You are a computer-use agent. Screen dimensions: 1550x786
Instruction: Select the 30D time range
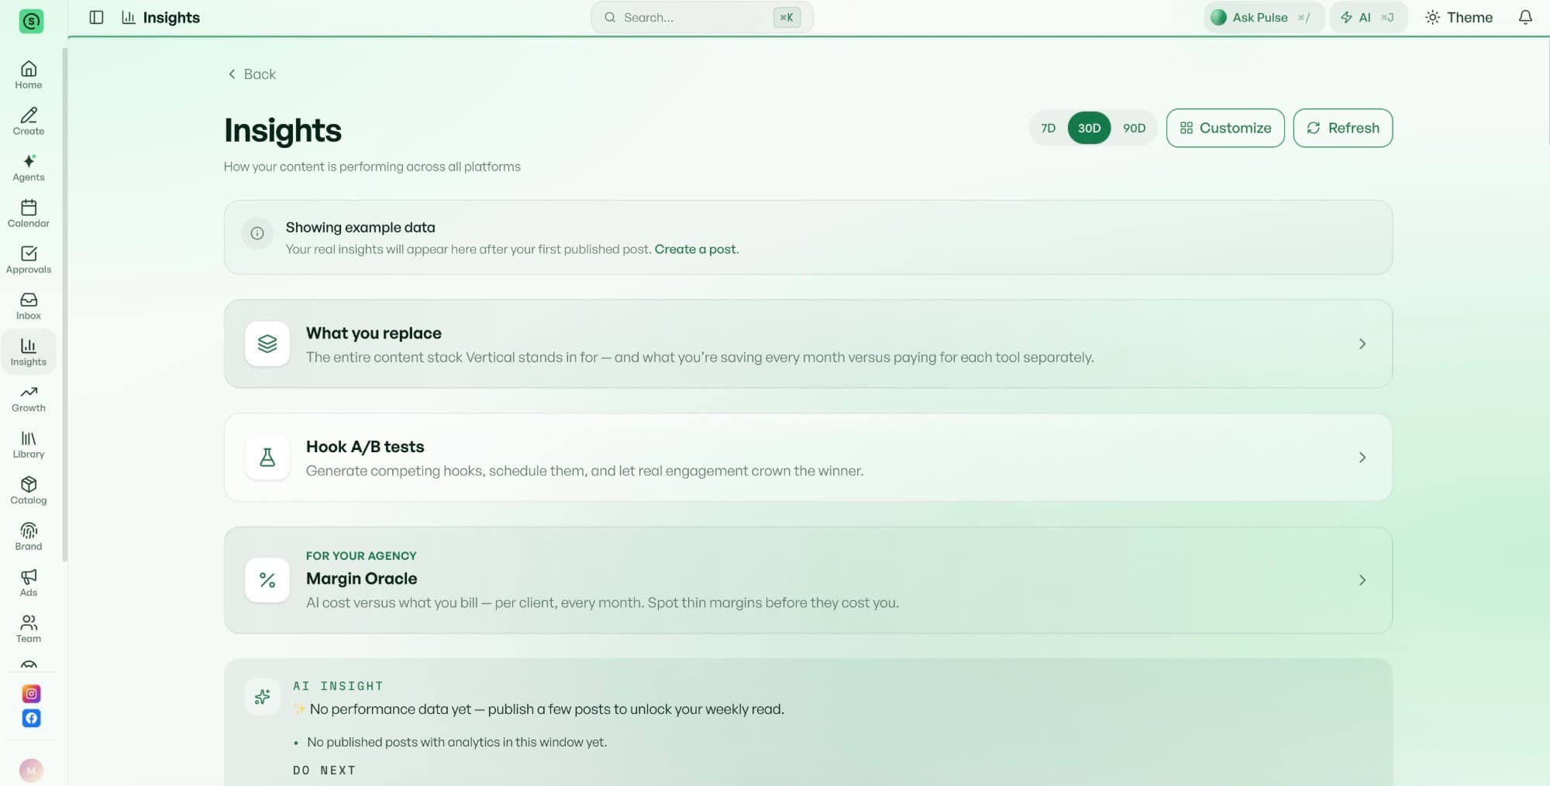click(1089, 128)
